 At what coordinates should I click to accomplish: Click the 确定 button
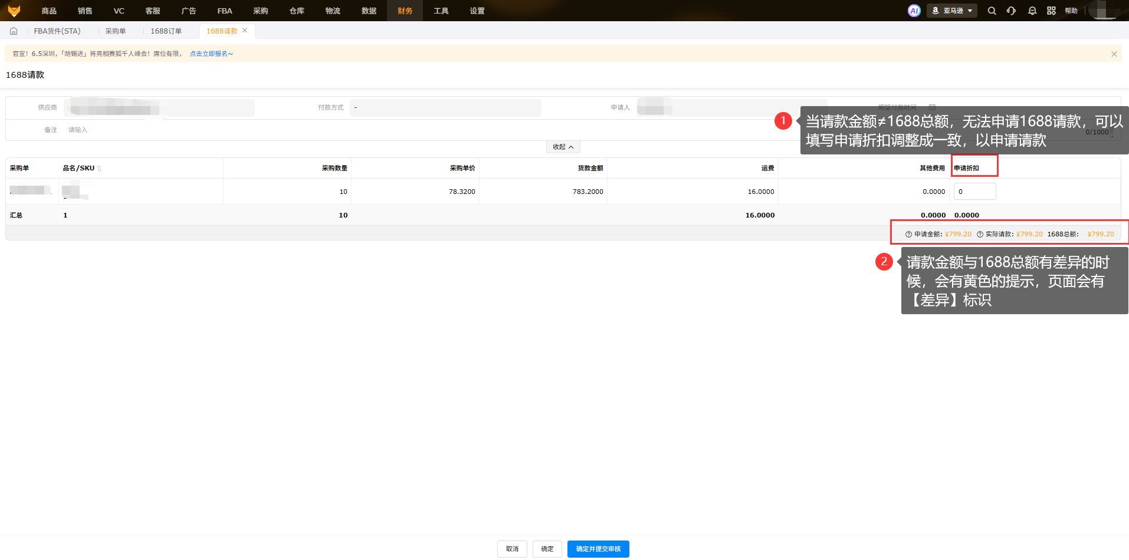(547, 549)
